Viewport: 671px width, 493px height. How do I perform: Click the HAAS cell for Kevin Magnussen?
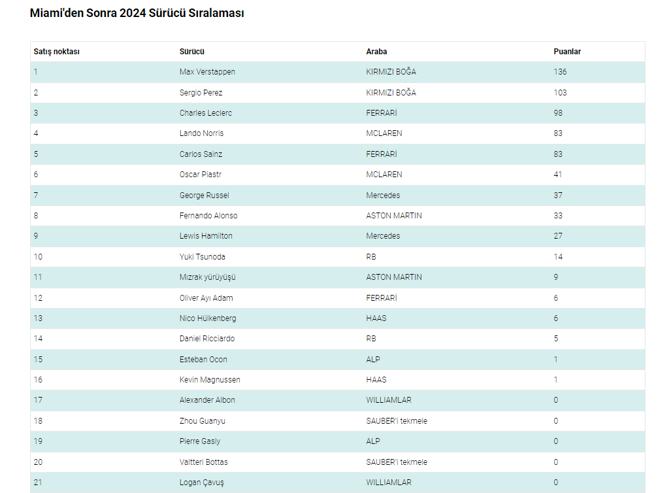376,380
